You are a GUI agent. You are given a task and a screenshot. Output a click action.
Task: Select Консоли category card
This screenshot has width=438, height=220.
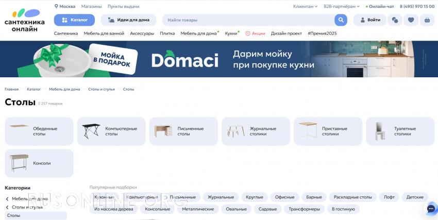click(x=39, y=163)
